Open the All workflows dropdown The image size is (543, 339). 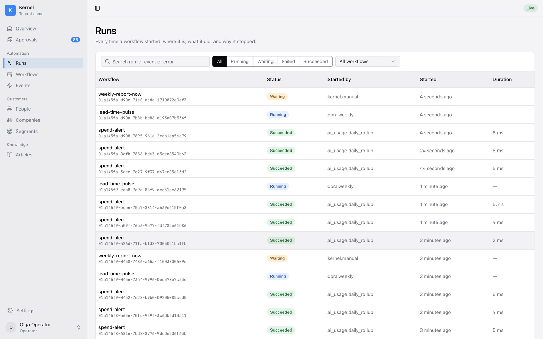[368, 61]
